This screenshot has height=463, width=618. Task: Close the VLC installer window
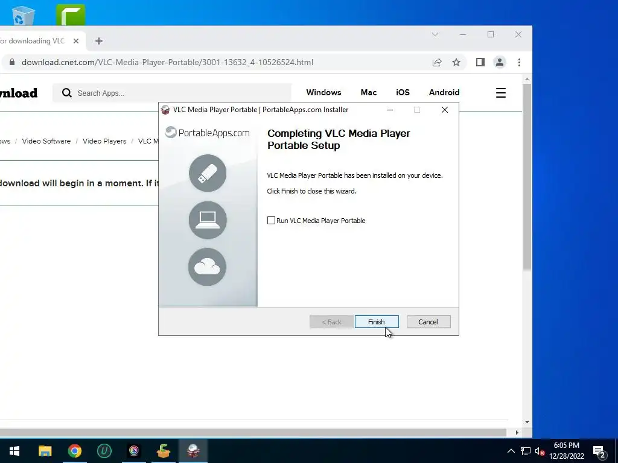coord(445,110)
